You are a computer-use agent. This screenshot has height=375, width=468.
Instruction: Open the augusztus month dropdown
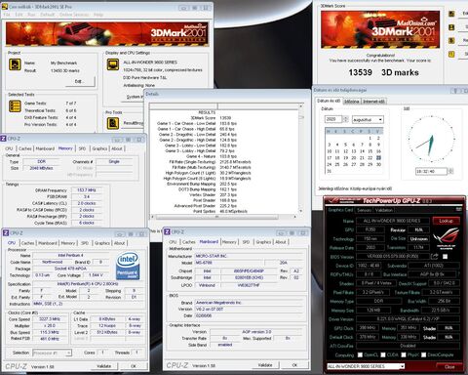coord(368,120)
